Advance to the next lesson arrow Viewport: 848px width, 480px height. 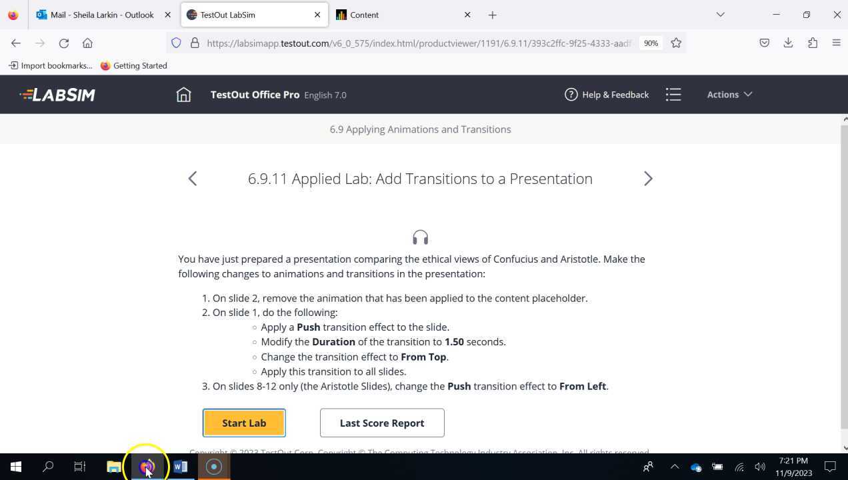click(x=647, y=178)
